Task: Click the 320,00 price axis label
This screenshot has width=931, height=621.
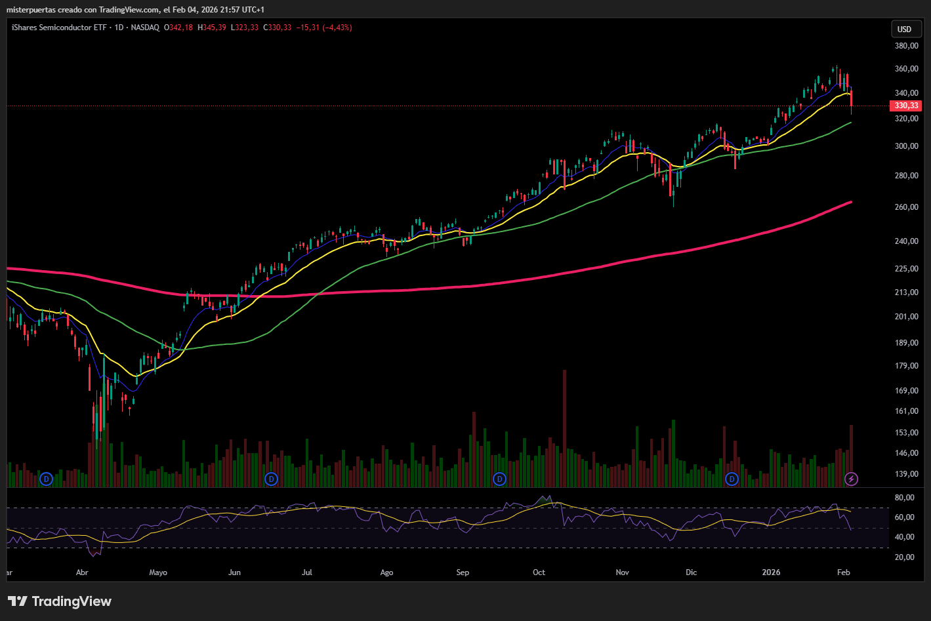Action: pyautogui.click(x=906, y=119)
